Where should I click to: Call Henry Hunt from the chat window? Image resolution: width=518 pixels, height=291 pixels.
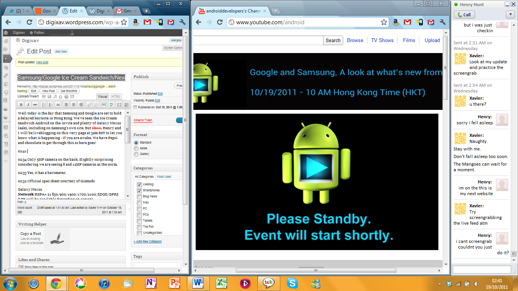point(464,15)
